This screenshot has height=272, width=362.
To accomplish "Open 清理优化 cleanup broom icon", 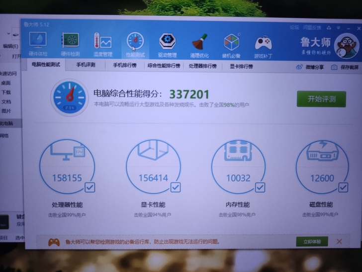I will click(199, 45).
